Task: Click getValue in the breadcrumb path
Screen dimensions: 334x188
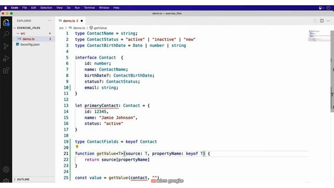Action: pos(100,28)
